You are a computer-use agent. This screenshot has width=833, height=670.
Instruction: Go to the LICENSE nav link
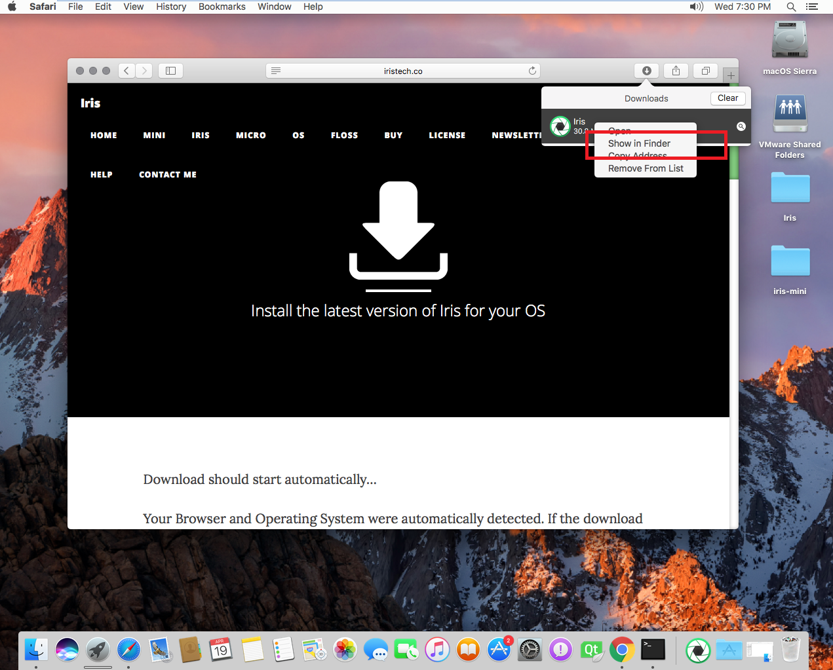coord(447,136)
